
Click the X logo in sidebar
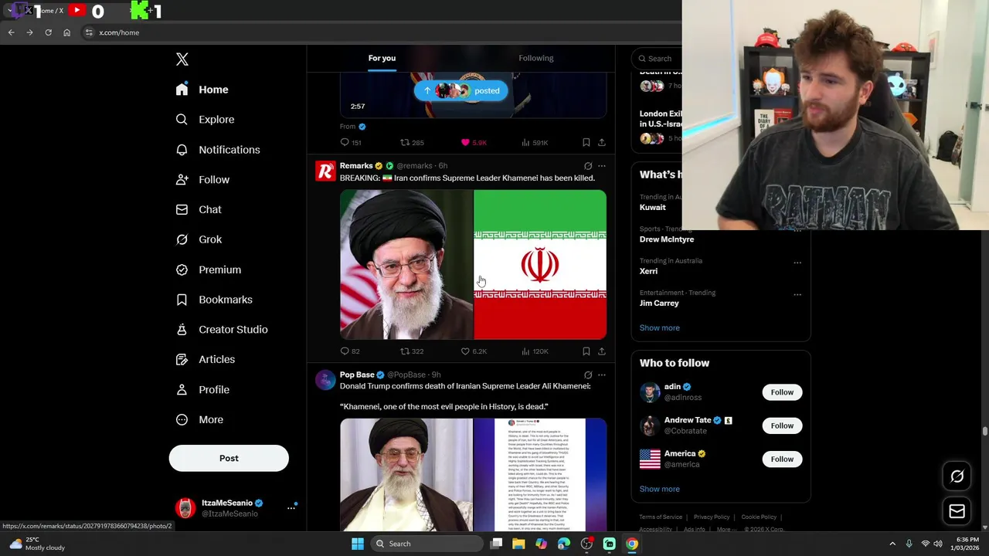(182, 59)
